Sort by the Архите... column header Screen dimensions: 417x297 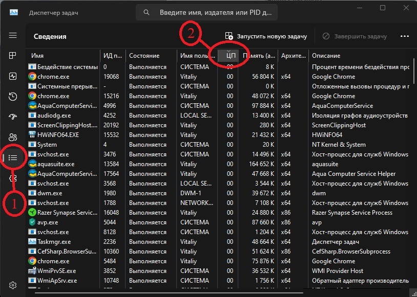pos(294,56)
